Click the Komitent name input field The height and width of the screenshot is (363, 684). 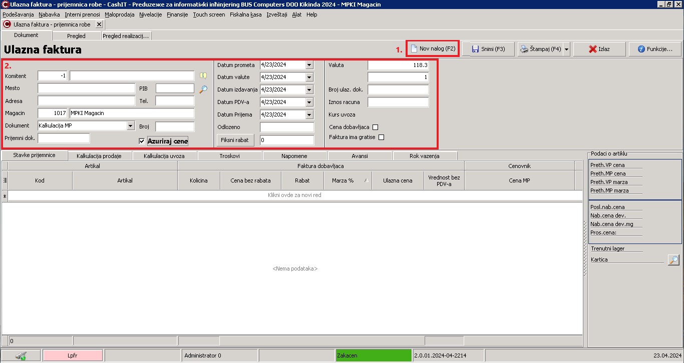click(132, 76)
